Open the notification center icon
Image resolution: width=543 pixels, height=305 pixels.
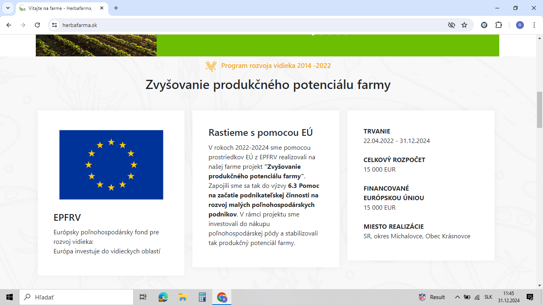pos(530,297)
